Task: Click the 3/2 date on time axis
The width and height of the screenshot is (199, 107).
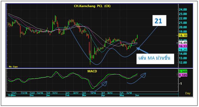Action: click(x=84, y=93)
